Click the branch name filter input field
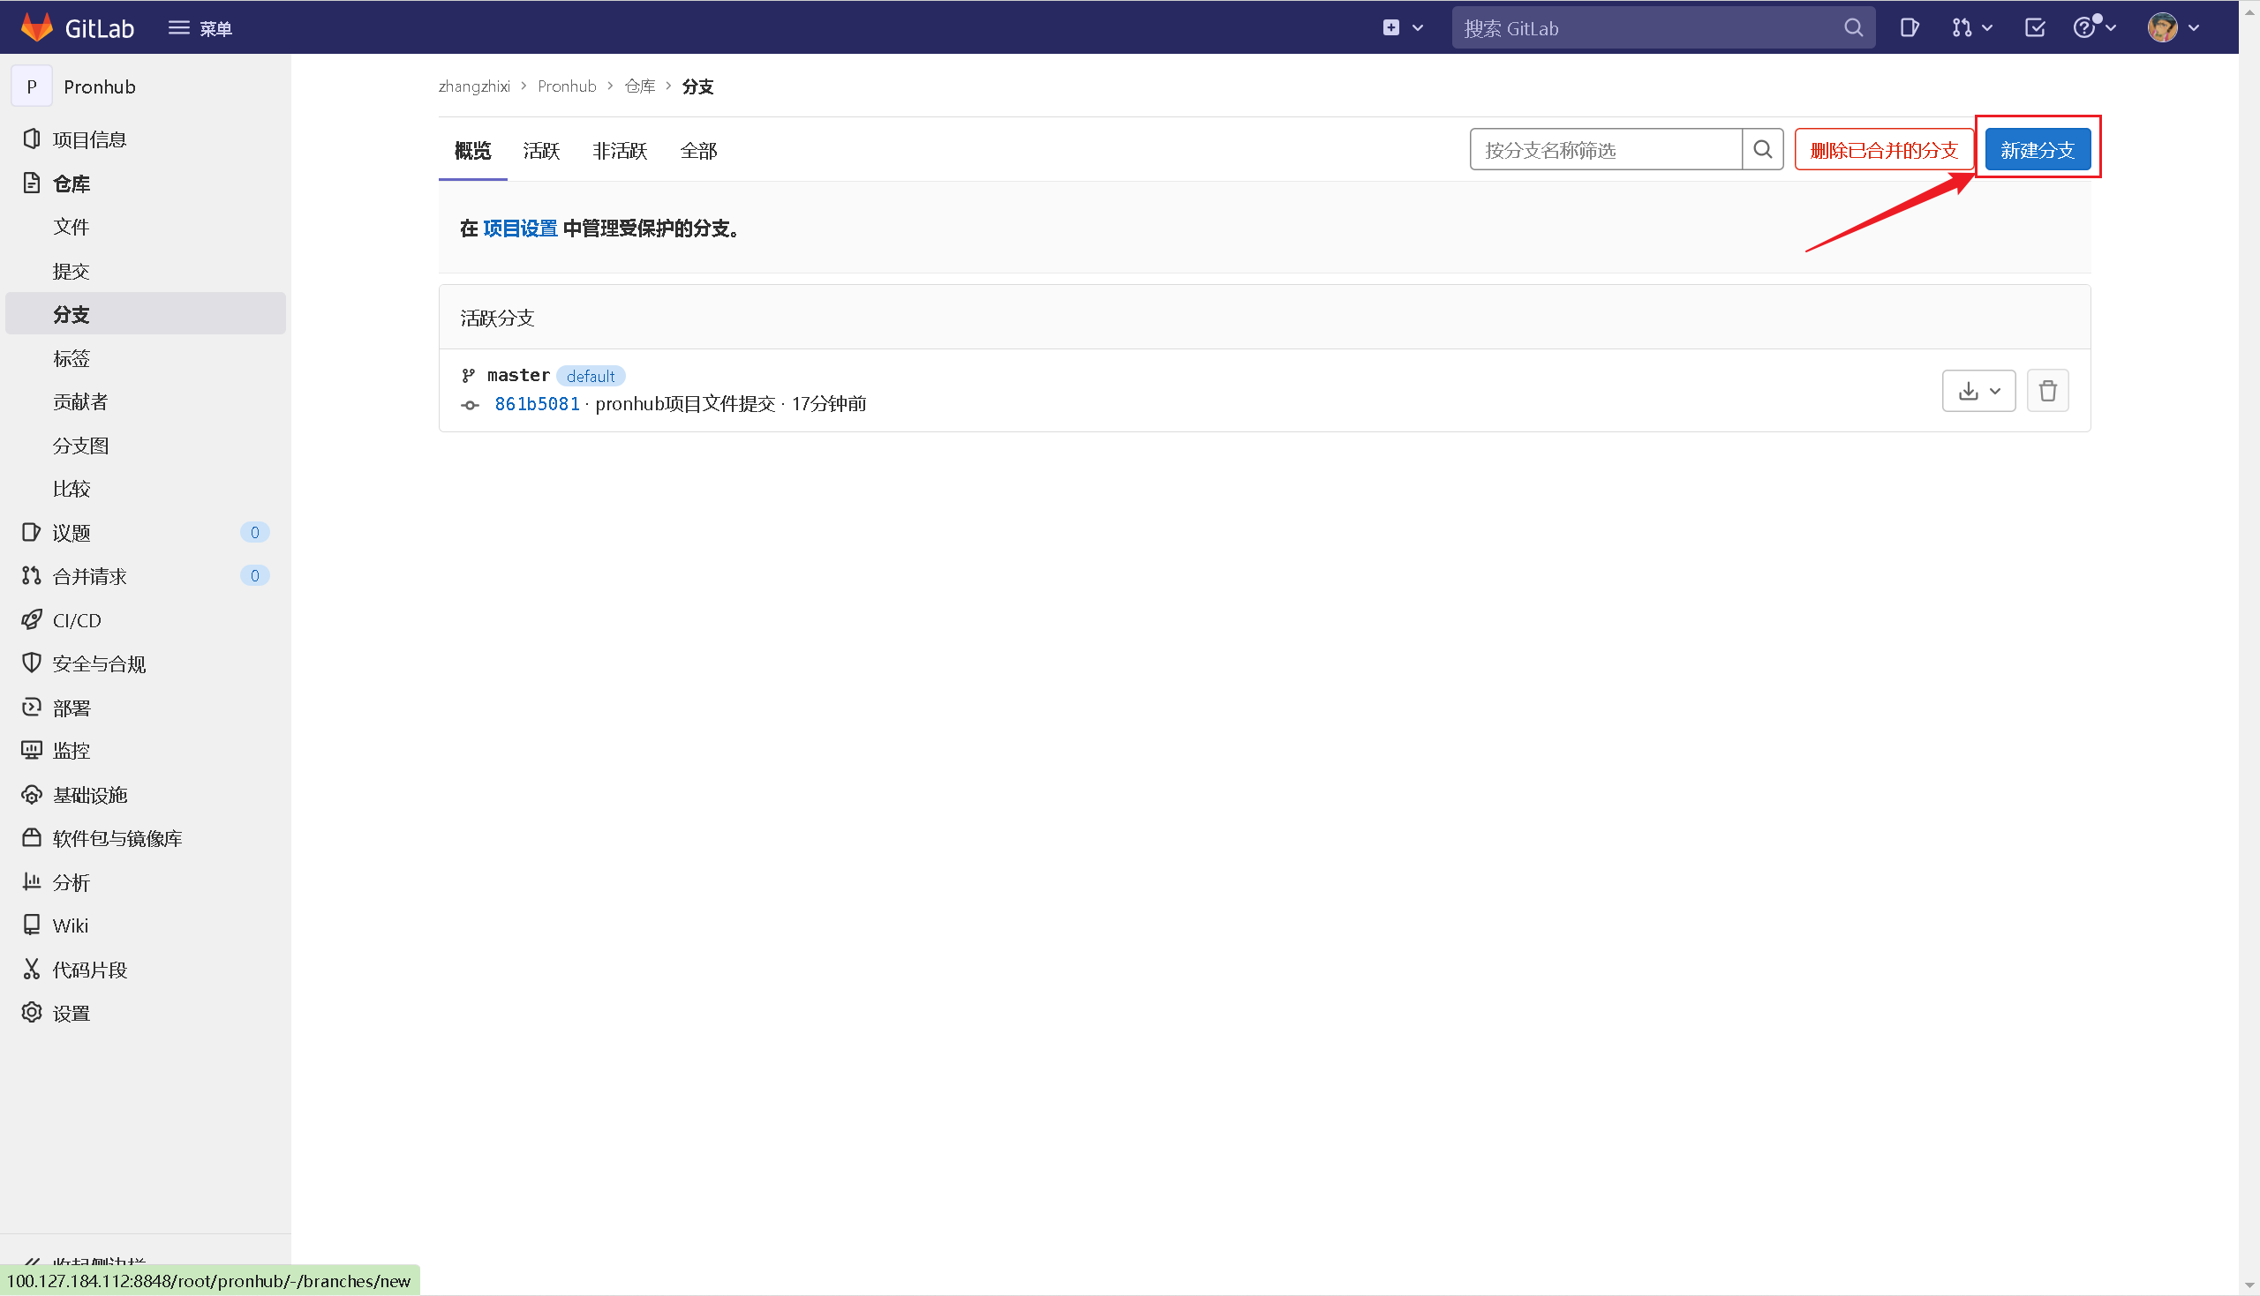This screenshot has height=1296, width=2260. (x=1606, y=150)
